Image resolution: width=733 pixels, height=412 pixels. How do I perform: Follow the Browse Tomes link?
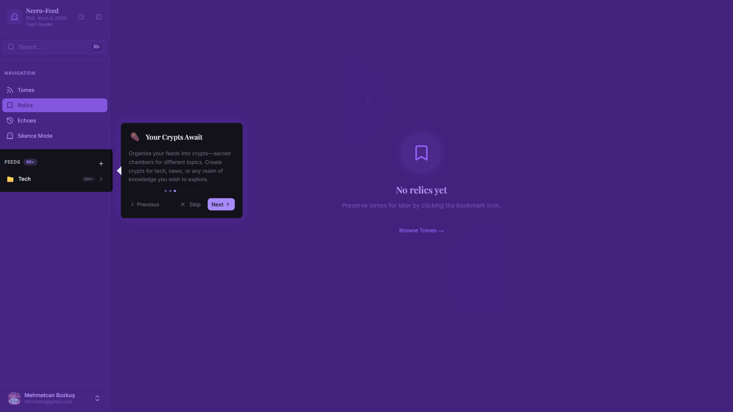tap(421, 230)
